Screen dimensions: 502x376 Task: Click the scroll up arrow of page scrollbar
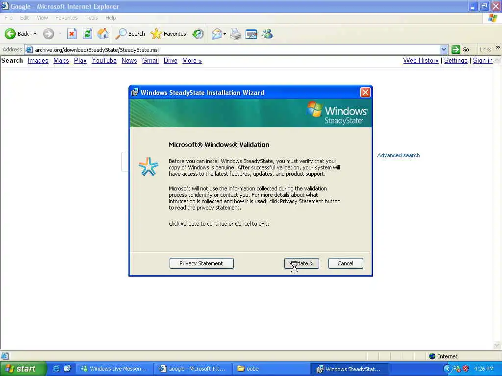pos(497,60)
